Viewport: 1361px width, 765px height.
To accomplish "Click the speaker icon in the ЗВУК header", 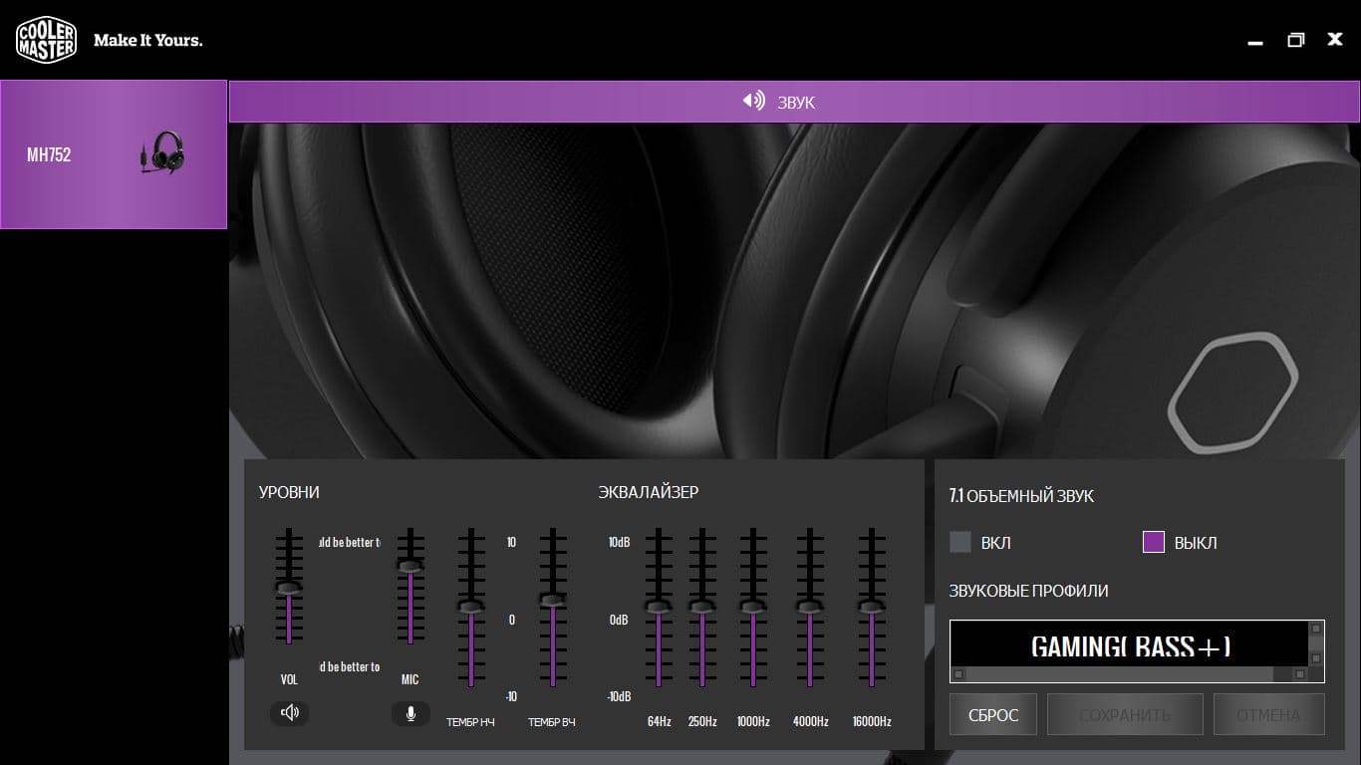I will tap(754, 101).
